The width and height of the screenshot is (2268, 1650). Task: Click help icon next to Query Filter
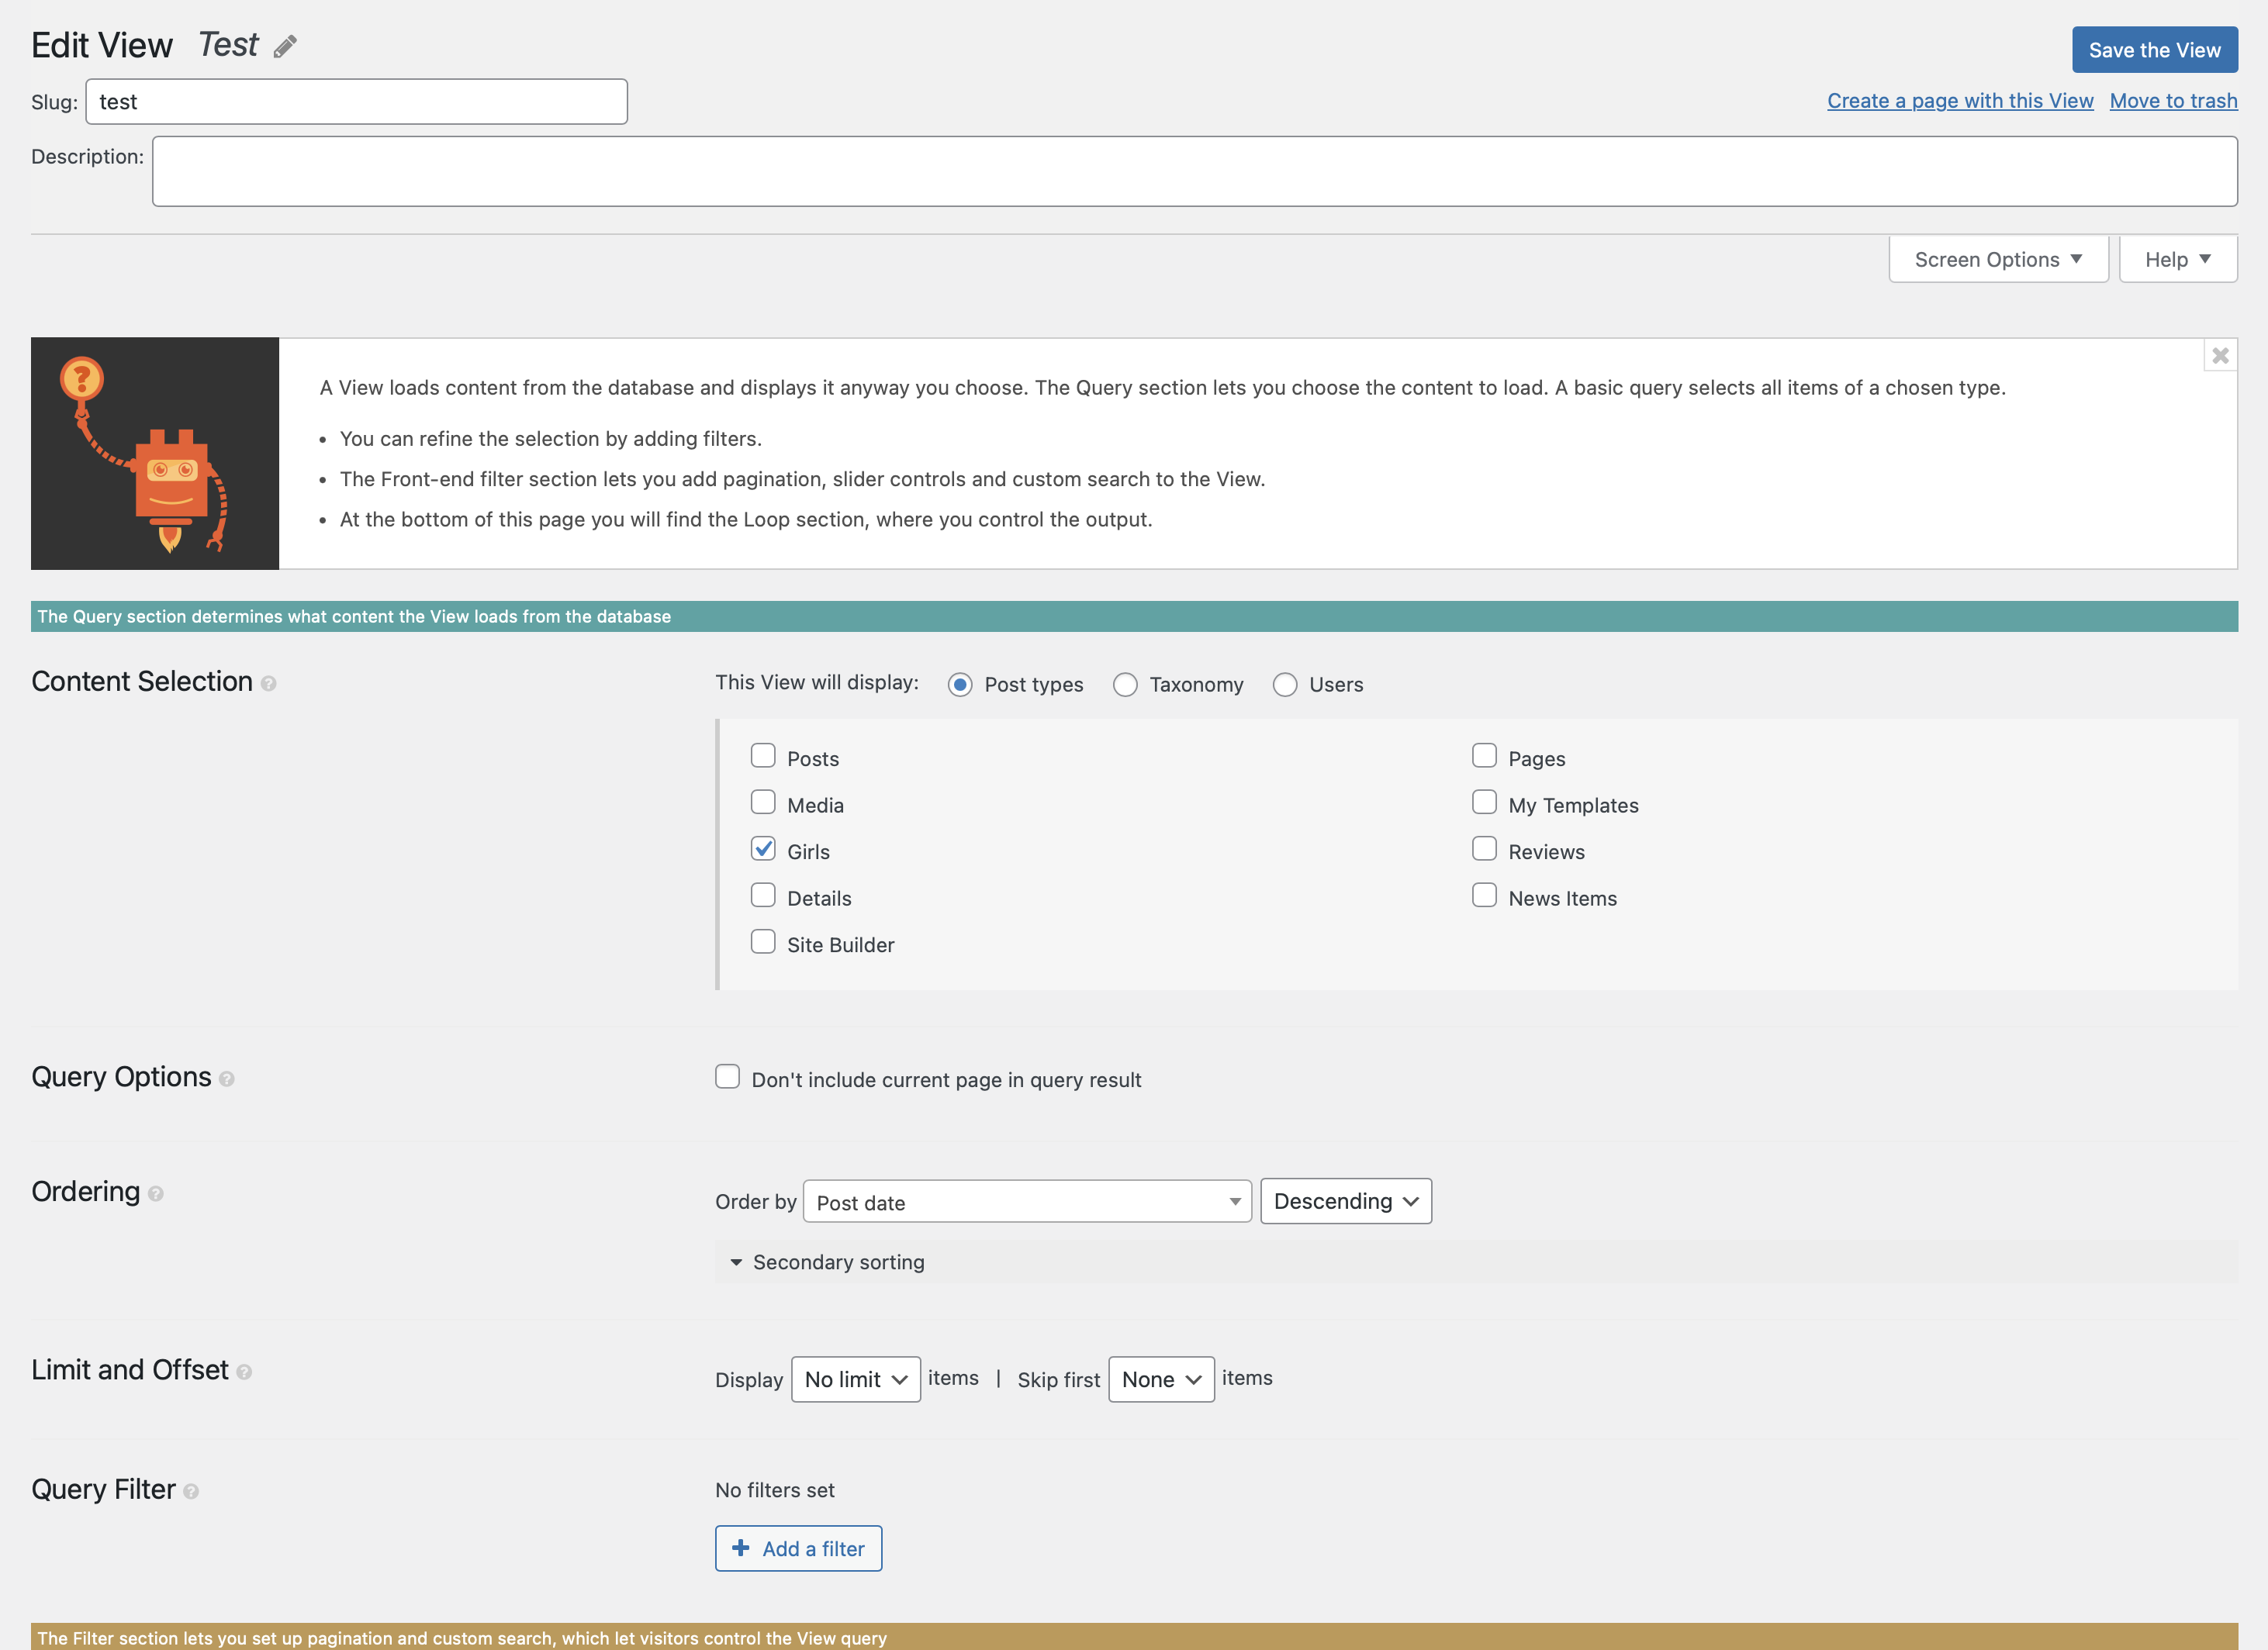191,1492
